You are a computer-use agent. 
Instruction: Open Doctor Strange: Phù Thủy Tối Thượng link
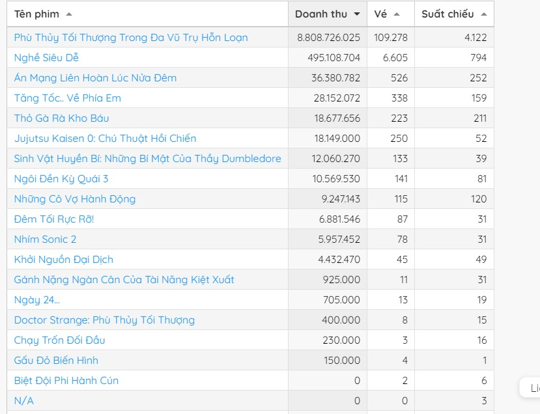coord(104,320)
